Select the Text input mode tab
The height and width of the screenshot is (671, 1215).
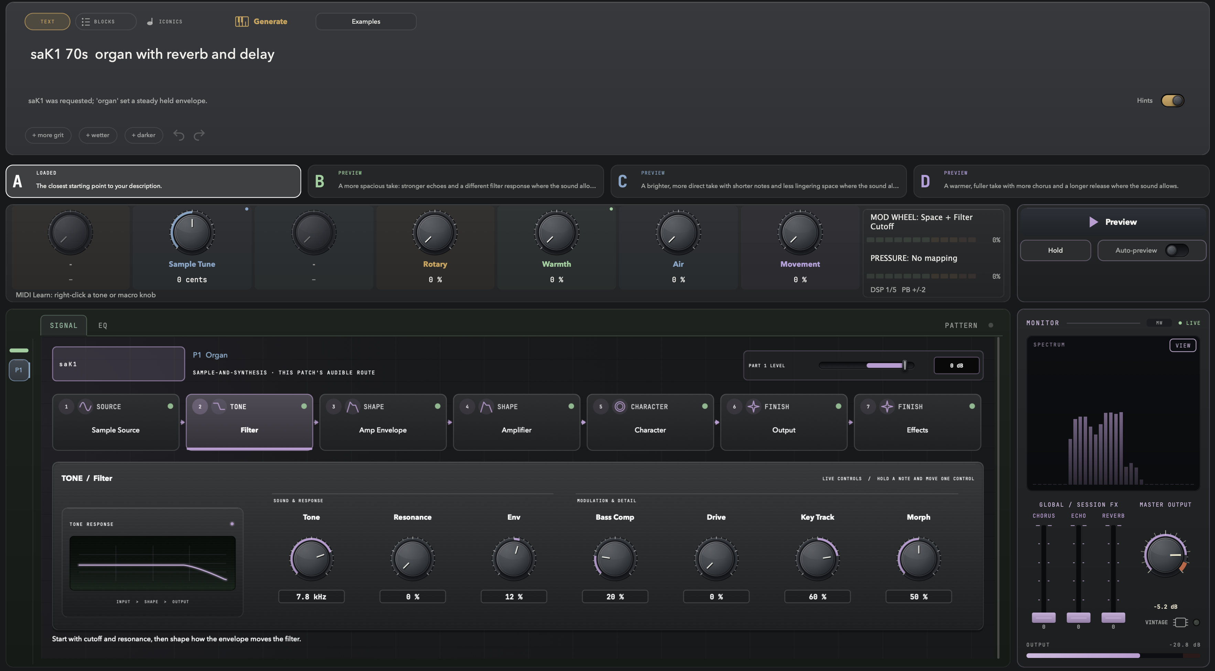pos(47,22)
